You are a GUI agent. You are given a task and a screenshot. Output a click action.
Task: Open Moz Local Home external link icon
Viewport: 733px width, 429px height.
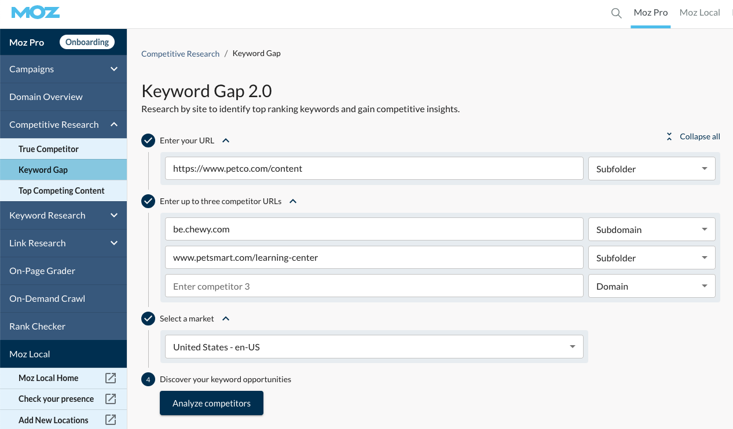(111, 378)
